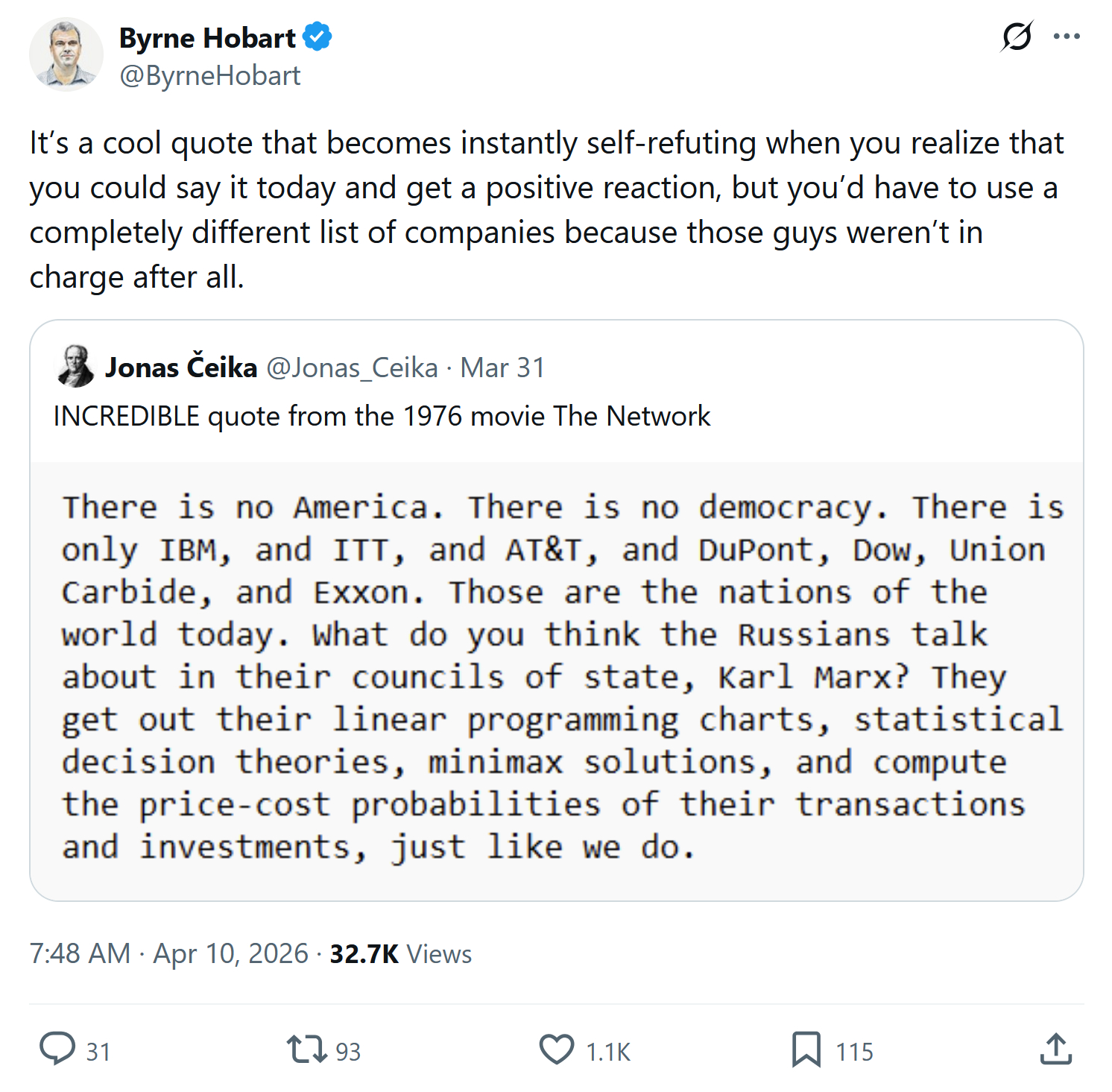Open the quoted tweet's Mar 31 date
Image resolution: width=1112 pixels, height=1092 pixels.
pos(502,367)
